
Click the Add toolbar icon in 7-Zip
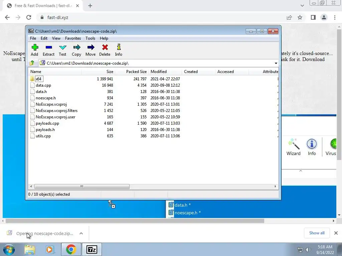click(x=35, y=47)
